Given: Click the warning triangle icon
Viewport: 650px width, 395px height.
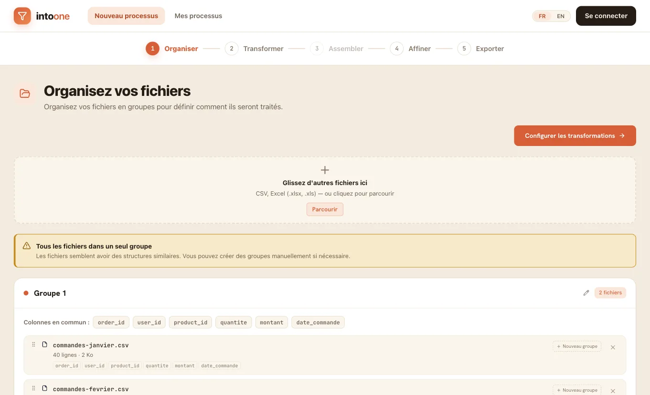Looking at the screenshot, I should click(x=27, y=246).
